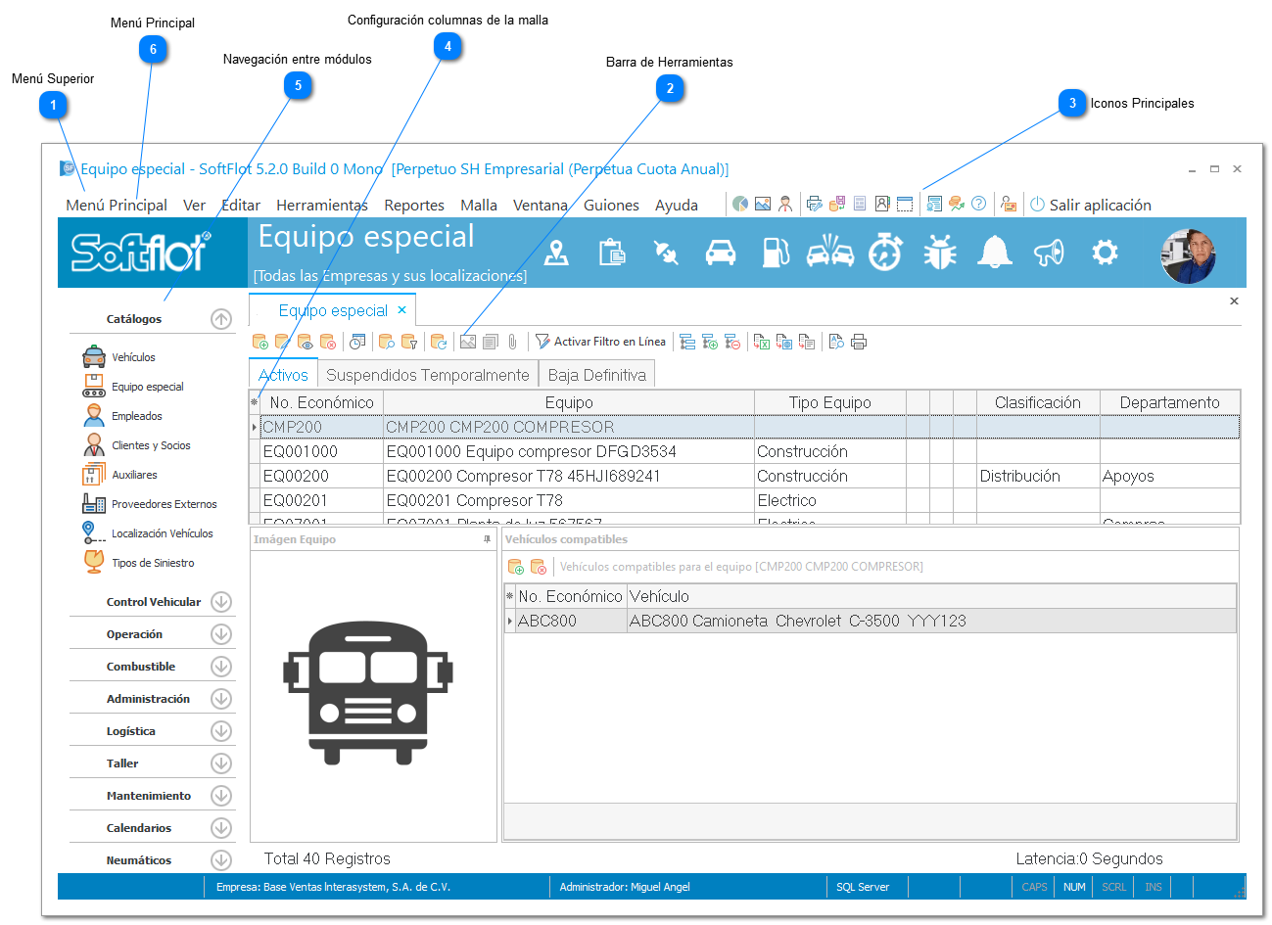Collapse the Catálogos sidebar section
Viewport: 1272px width, 925px height.
[221, 319]
